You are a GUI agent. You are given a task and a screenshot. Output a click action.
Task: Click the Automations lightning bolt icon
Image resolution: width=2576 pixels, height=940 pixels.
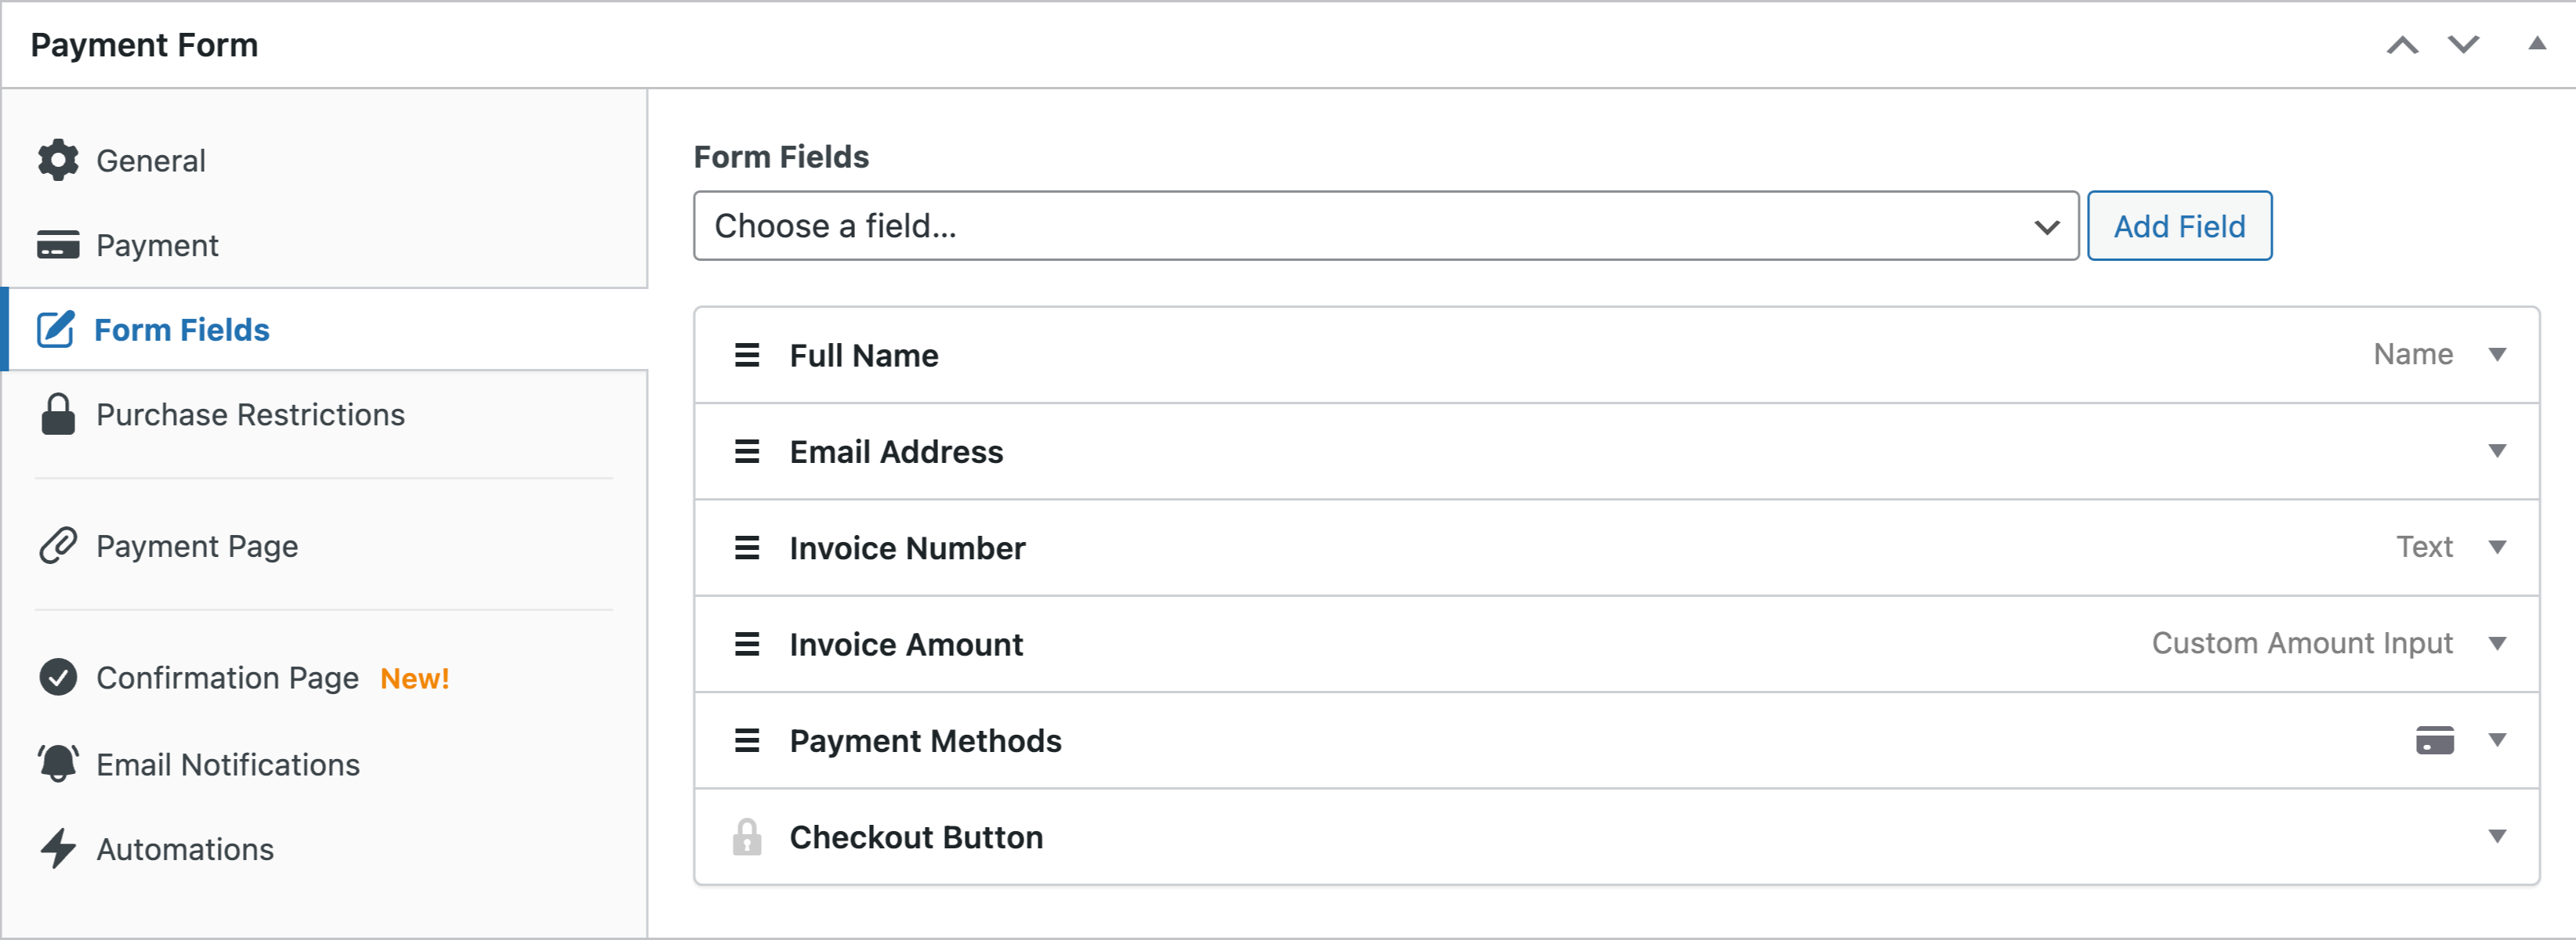point(58,849)
